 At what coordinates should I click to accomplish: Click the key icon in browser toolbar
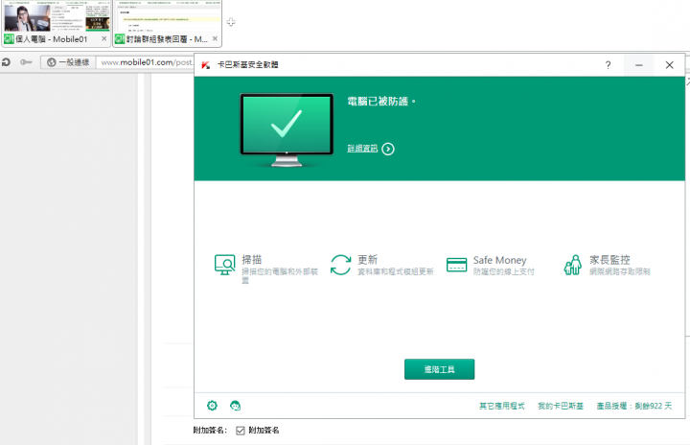(26, 62)
